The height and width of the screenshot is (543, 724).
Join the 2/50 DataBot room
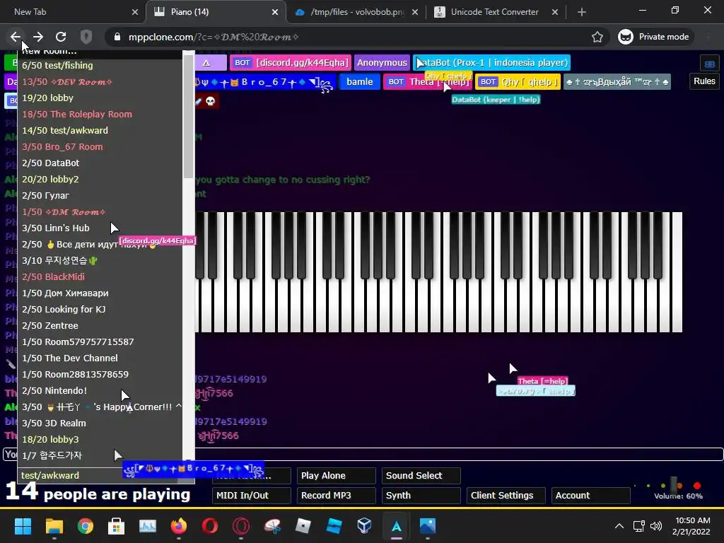click(100, 163)
